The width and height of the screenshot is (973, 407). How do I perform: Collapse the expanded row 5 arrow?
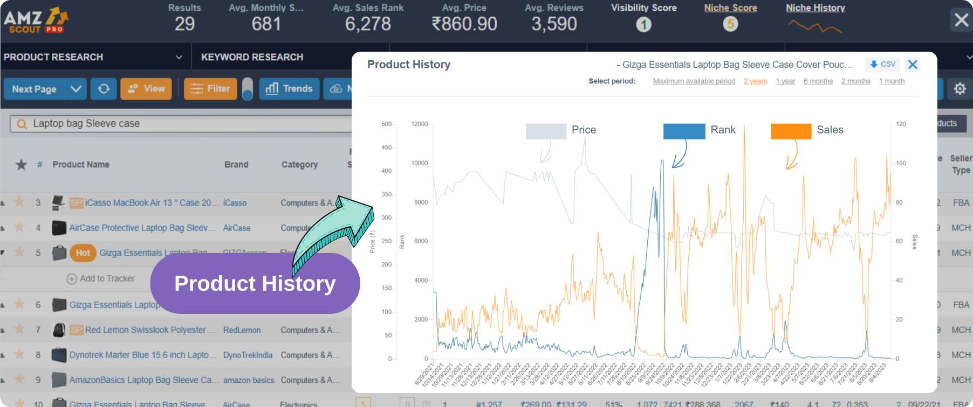3,252
